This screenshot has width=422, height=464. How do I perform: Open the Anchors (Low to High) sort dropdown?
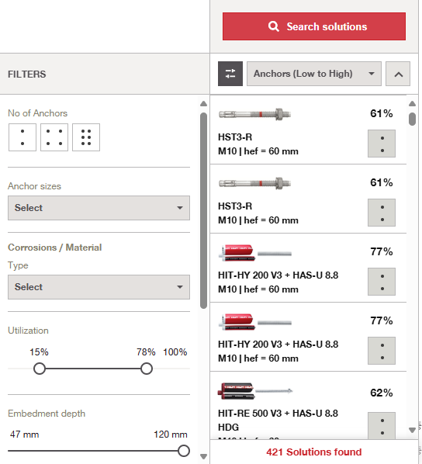[314, 74]
